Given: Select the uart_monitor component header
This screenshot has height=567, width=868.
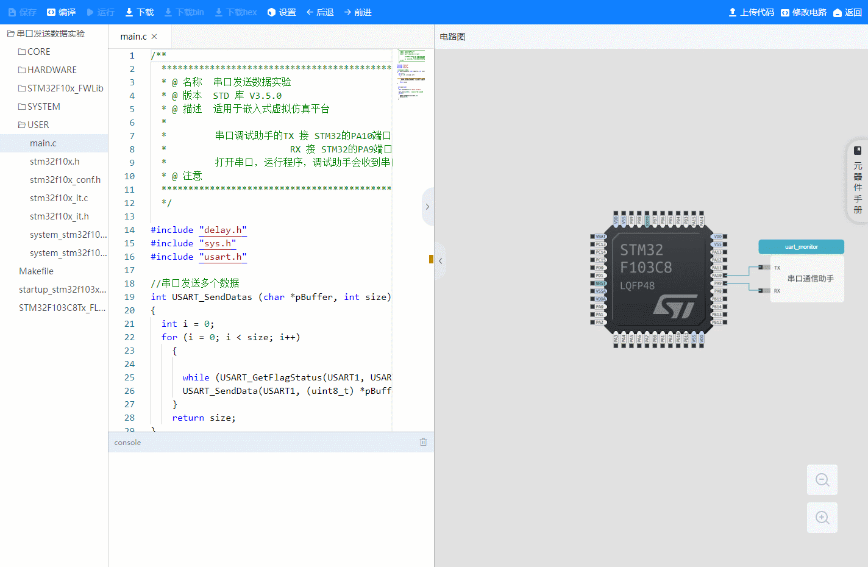Looking at the screenshot, I should [801, 247].
